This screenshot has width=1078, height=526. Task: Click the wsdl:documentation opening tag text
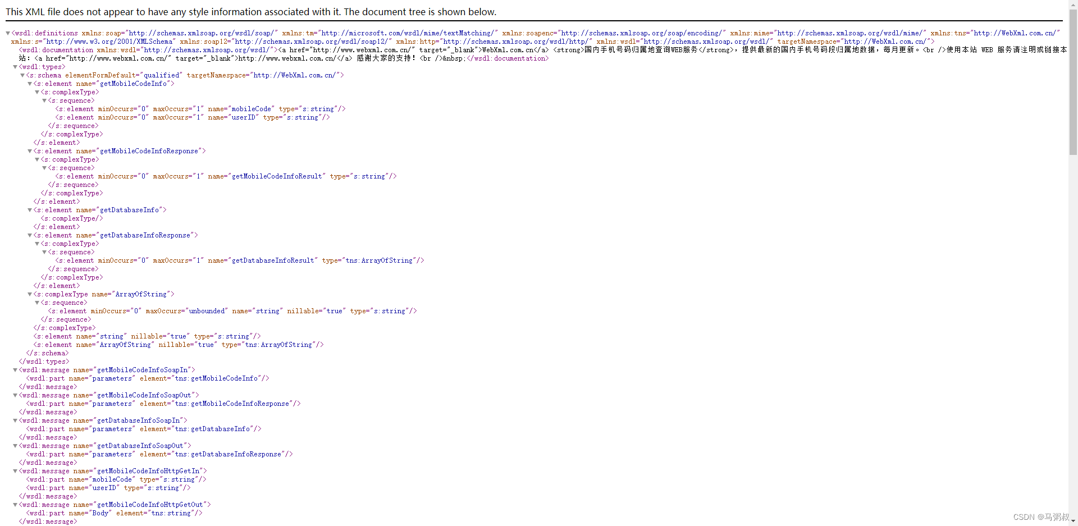pyautogui.click(x=147, y=50)
